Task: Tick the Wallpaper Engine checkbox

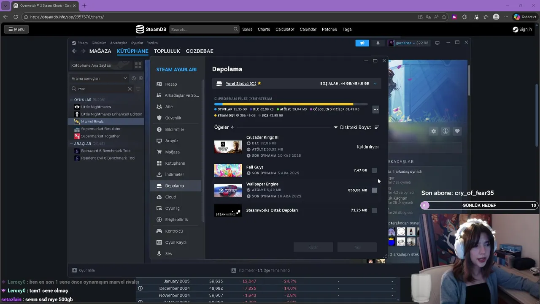Action: point(374,190)
